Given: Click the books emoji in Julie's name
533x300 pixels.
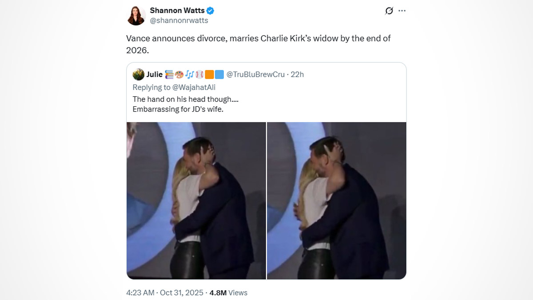Looking at the screenshot, I should tap(169, 74).
